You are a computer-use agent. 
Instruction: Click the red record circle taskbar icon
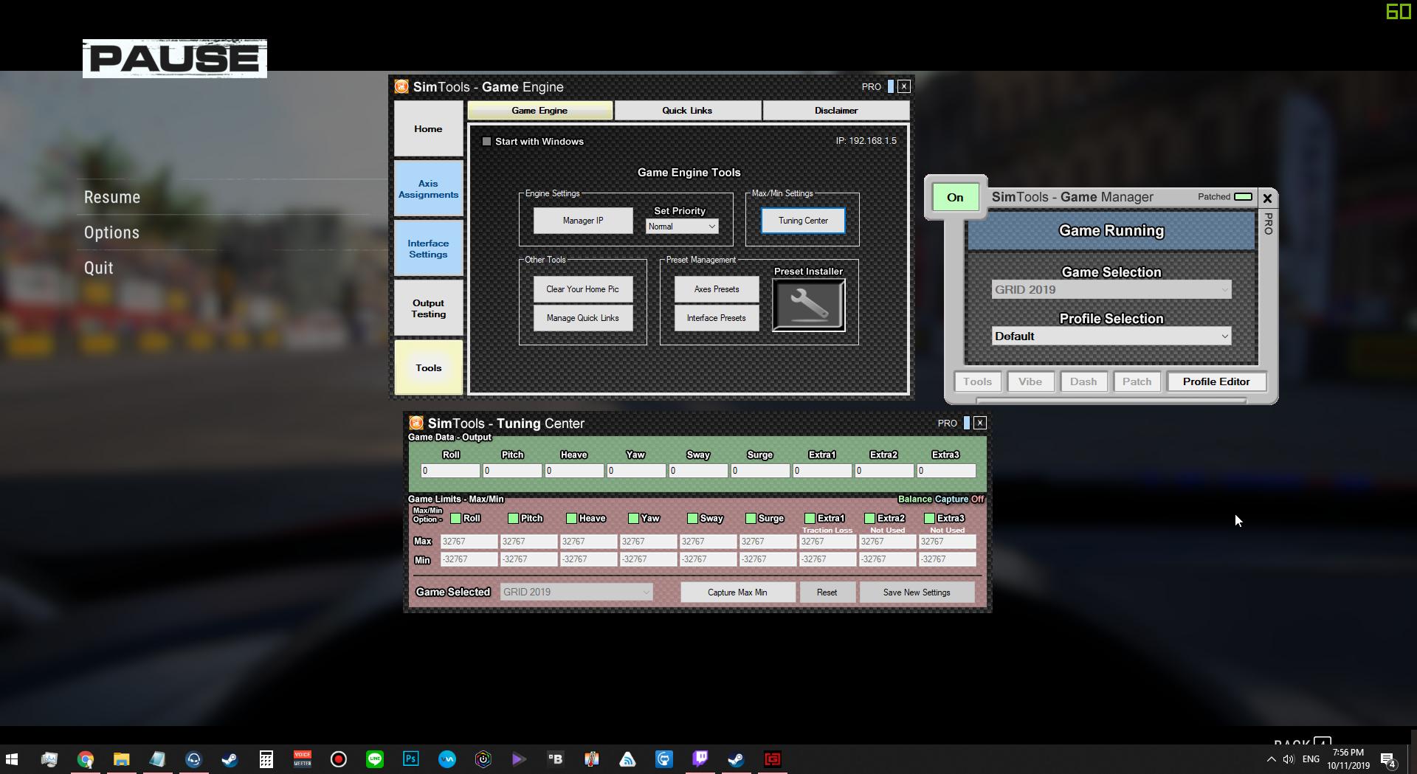339,759
